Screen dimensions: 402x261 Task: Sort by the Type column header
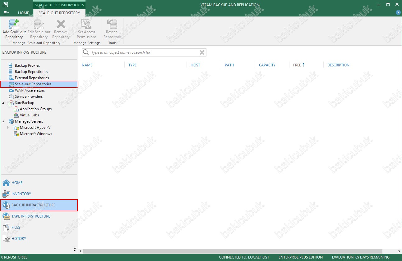pyautogui.click(x=132, y=65)
